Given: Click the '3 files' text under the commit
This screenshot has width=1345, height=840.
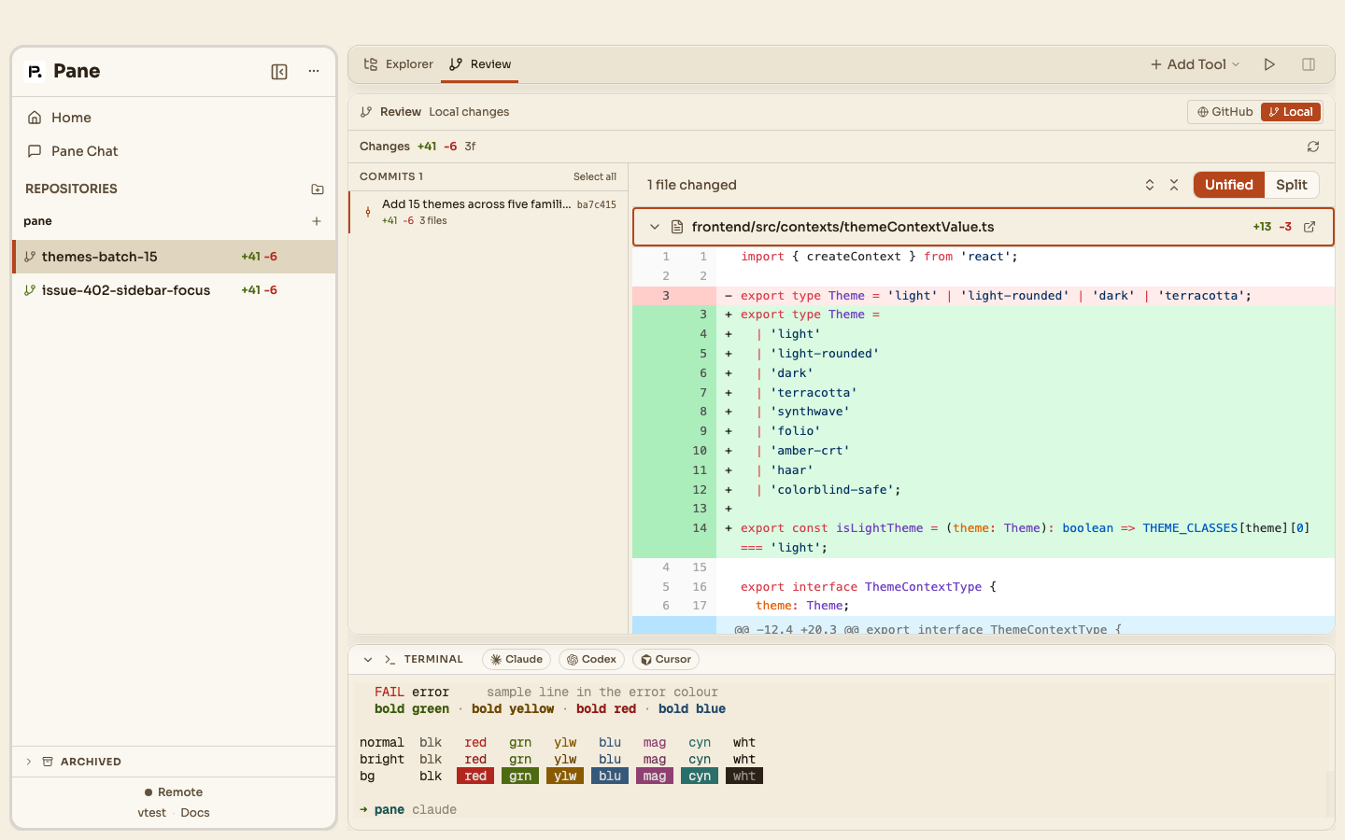Looking at the screenshot, I should 433,221.
